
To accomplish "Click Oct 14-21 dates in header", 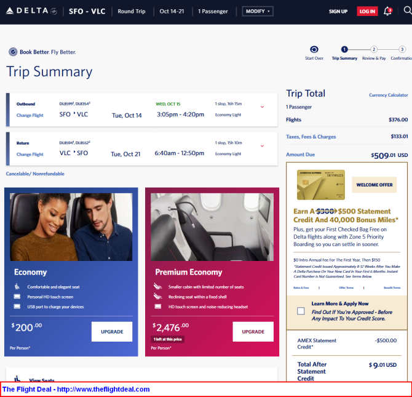I will pos(172,11).
